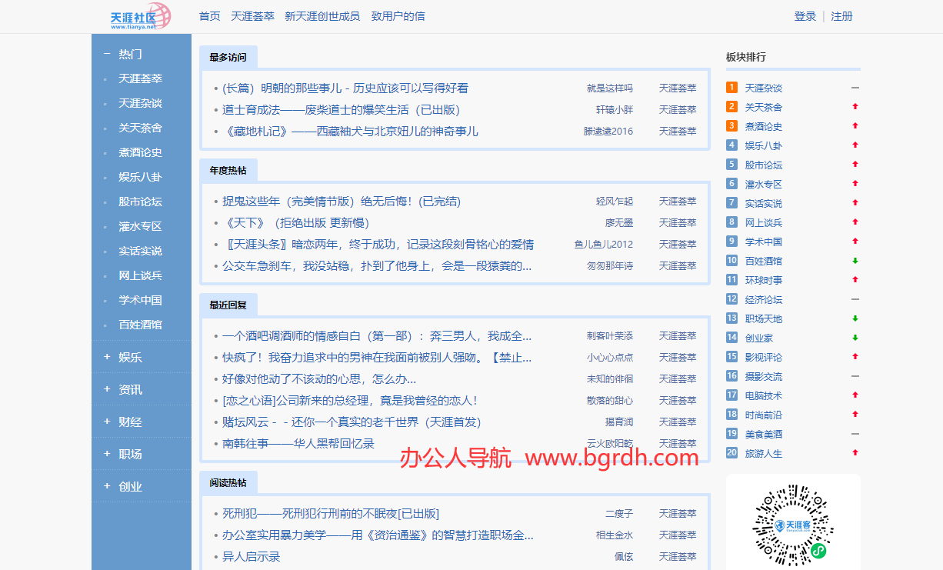Open ranking entry 天涯杂谈 ranked first

[764, 88]
